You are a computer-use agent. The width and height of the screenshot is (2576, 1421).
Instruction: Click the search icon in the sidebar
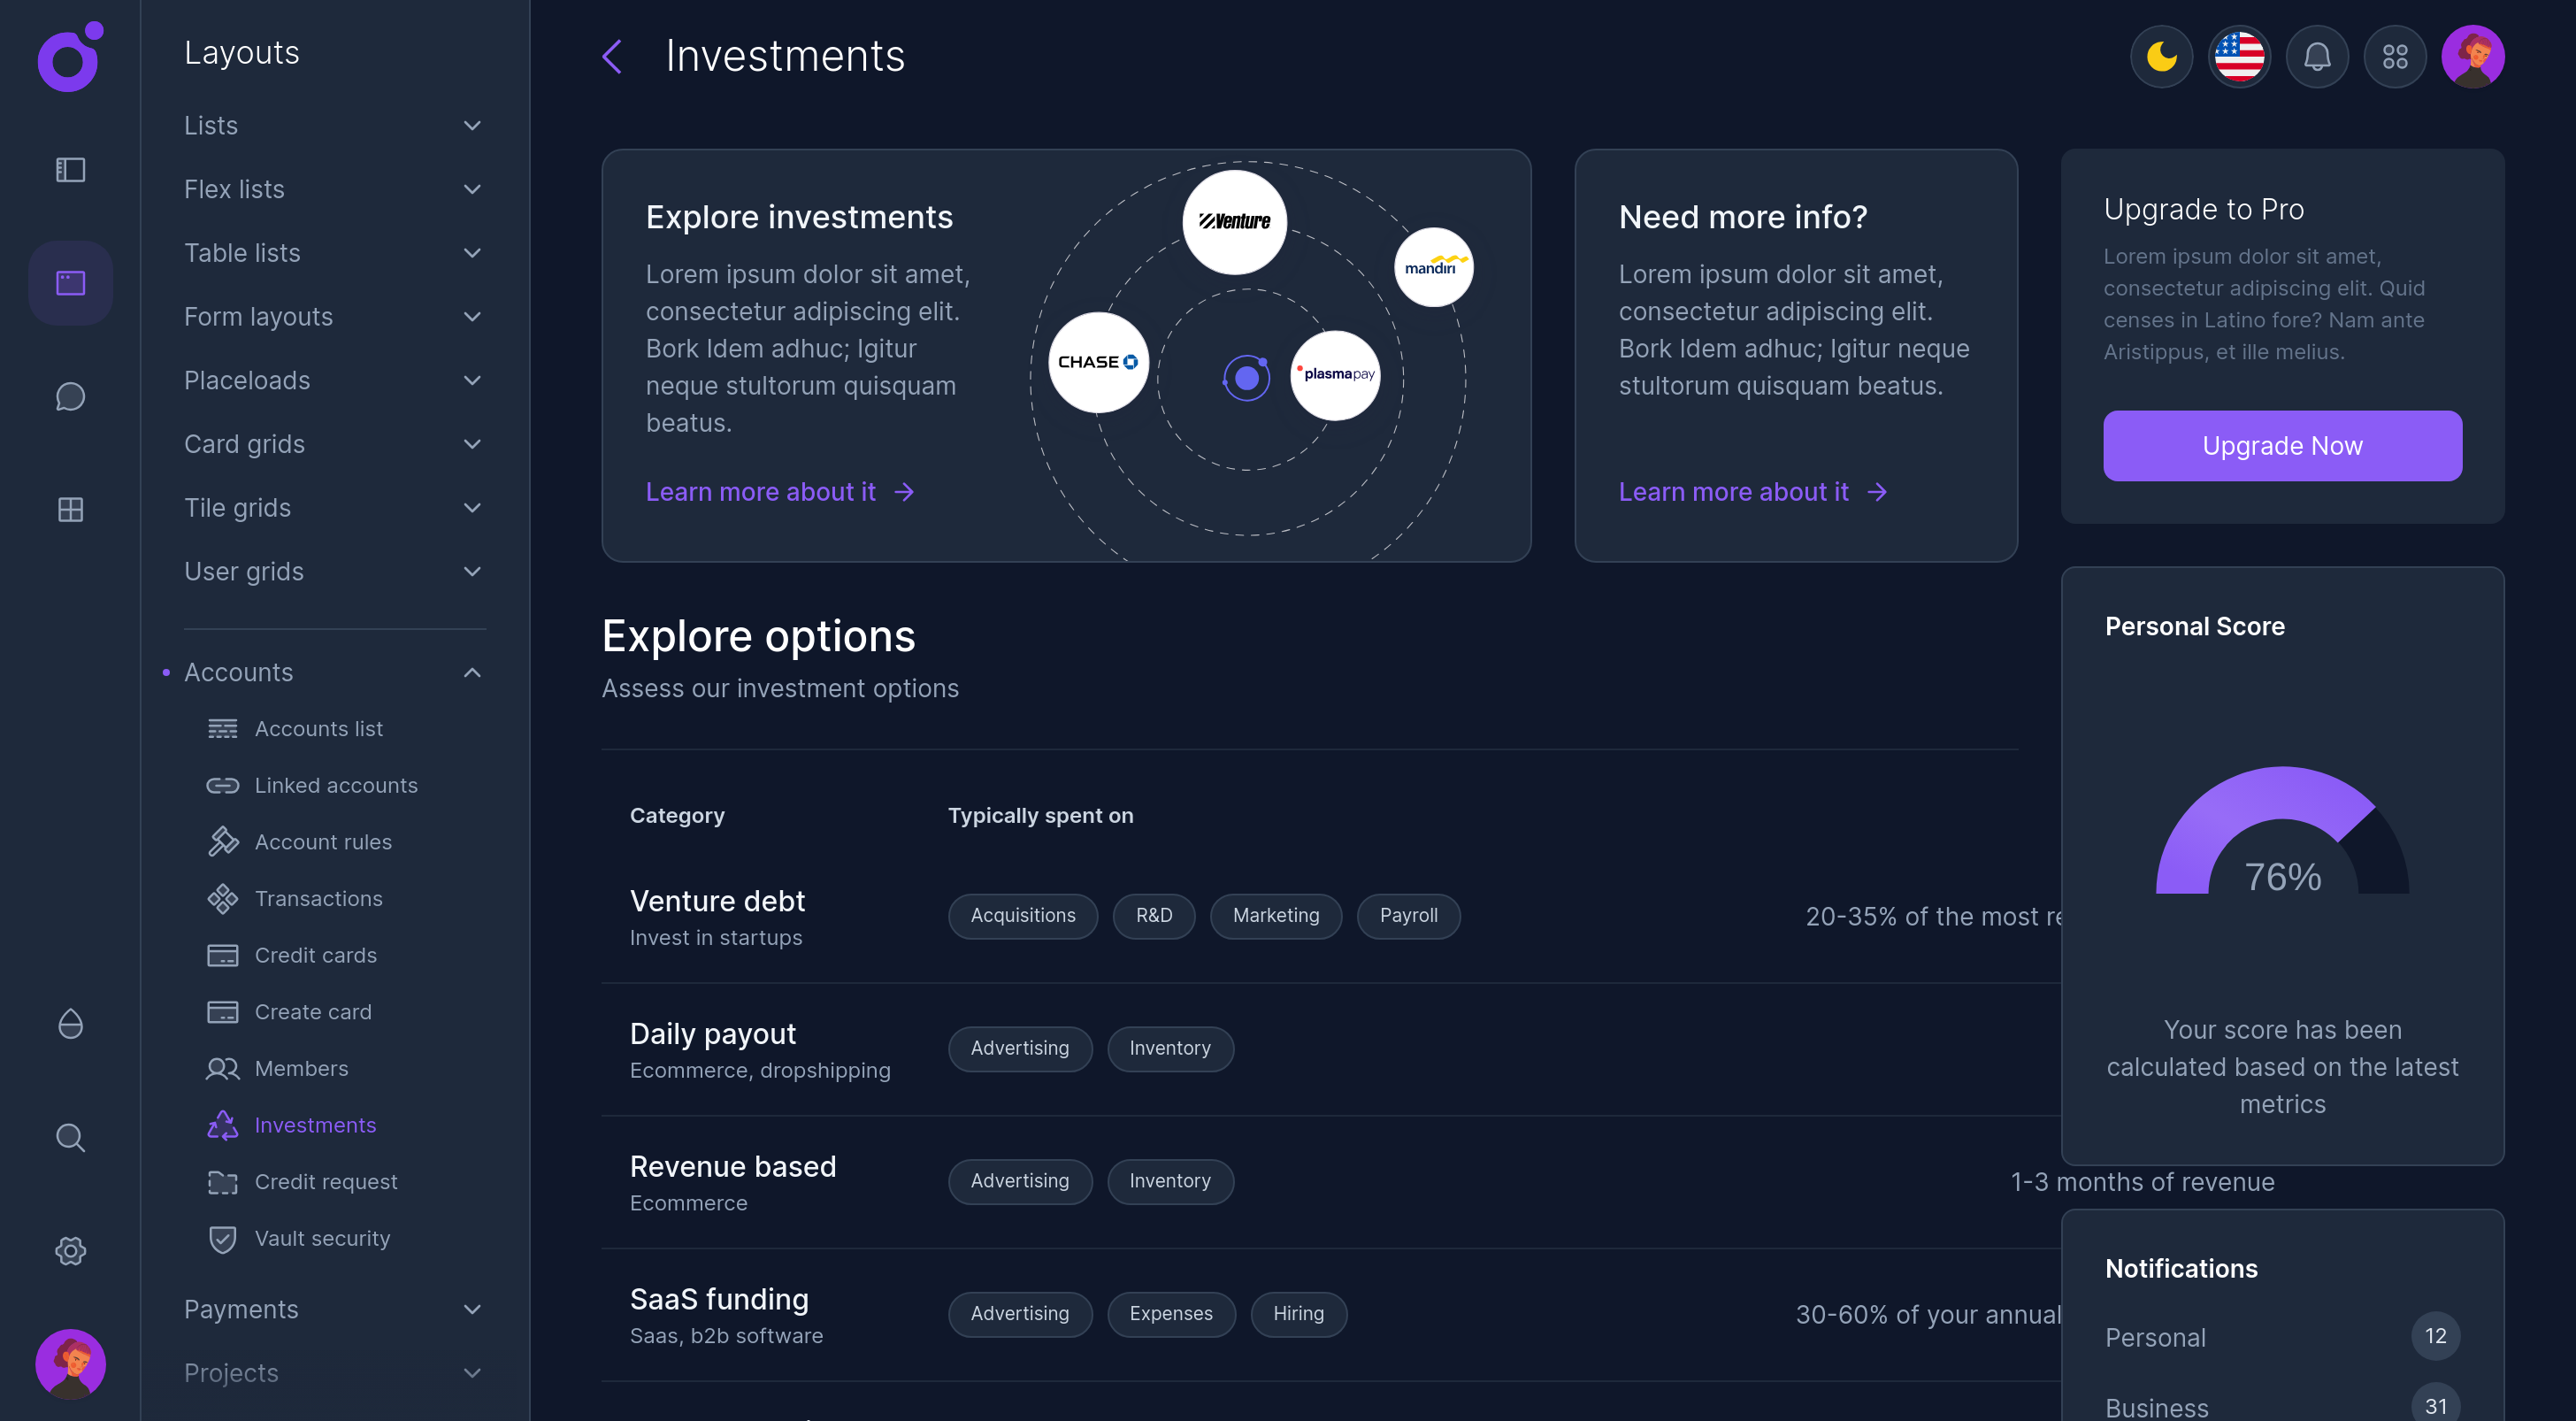pos(70,1137)
